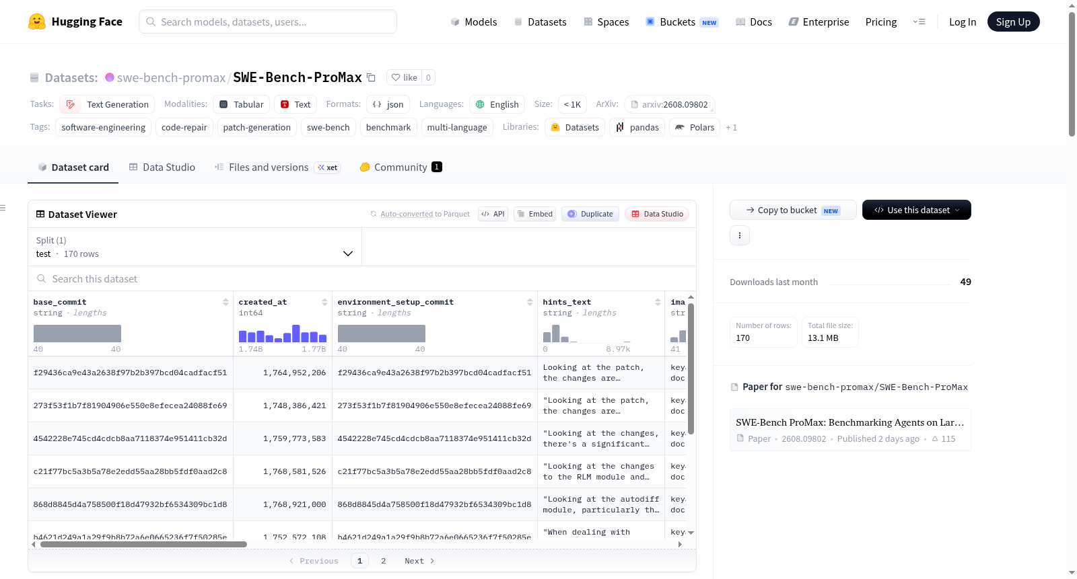
Task: Click the benchmark tag
Action: [x=388, y=127]
